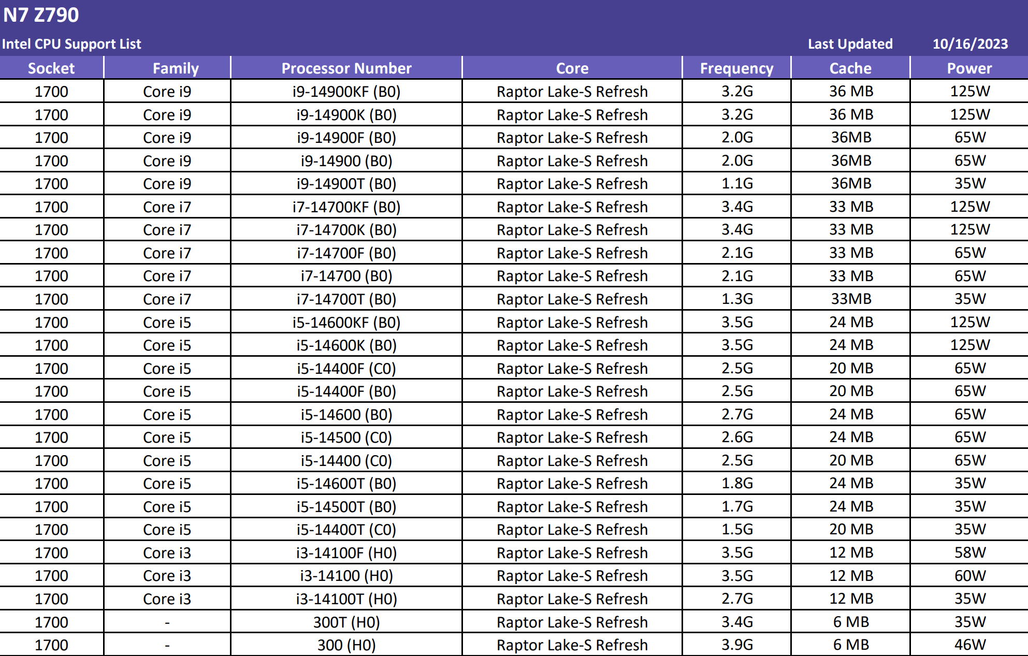This screenshot has width=1028, height=656.
Task: Click Core i9 in i9-14900KF row
Action: (x=167, y=92)
